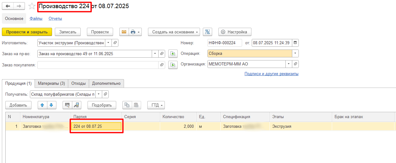Click fill icon next to Заказ на пр-во
The height and width of the screenshot is (163, 396).
173,54
